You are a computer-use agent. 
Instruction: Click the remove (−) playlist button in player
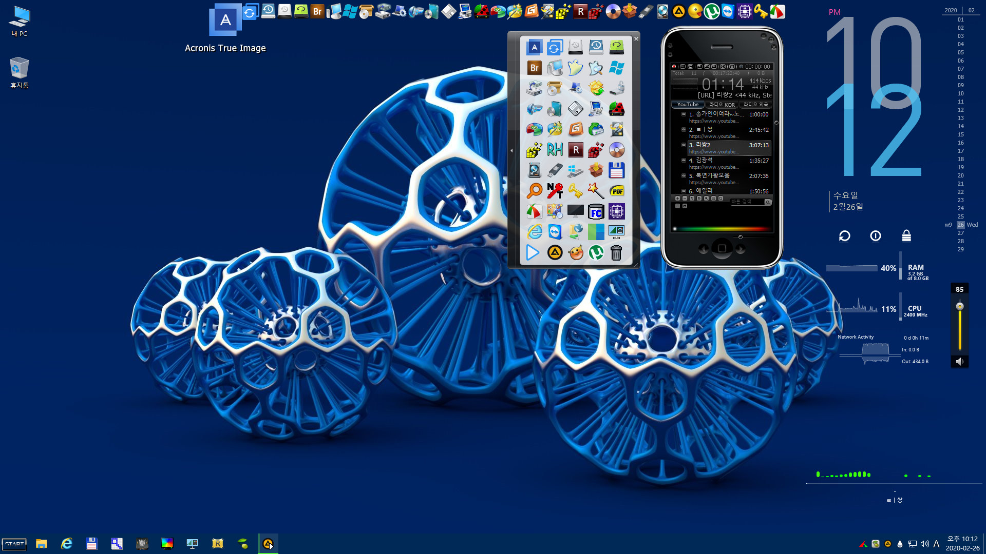[685, 199]
